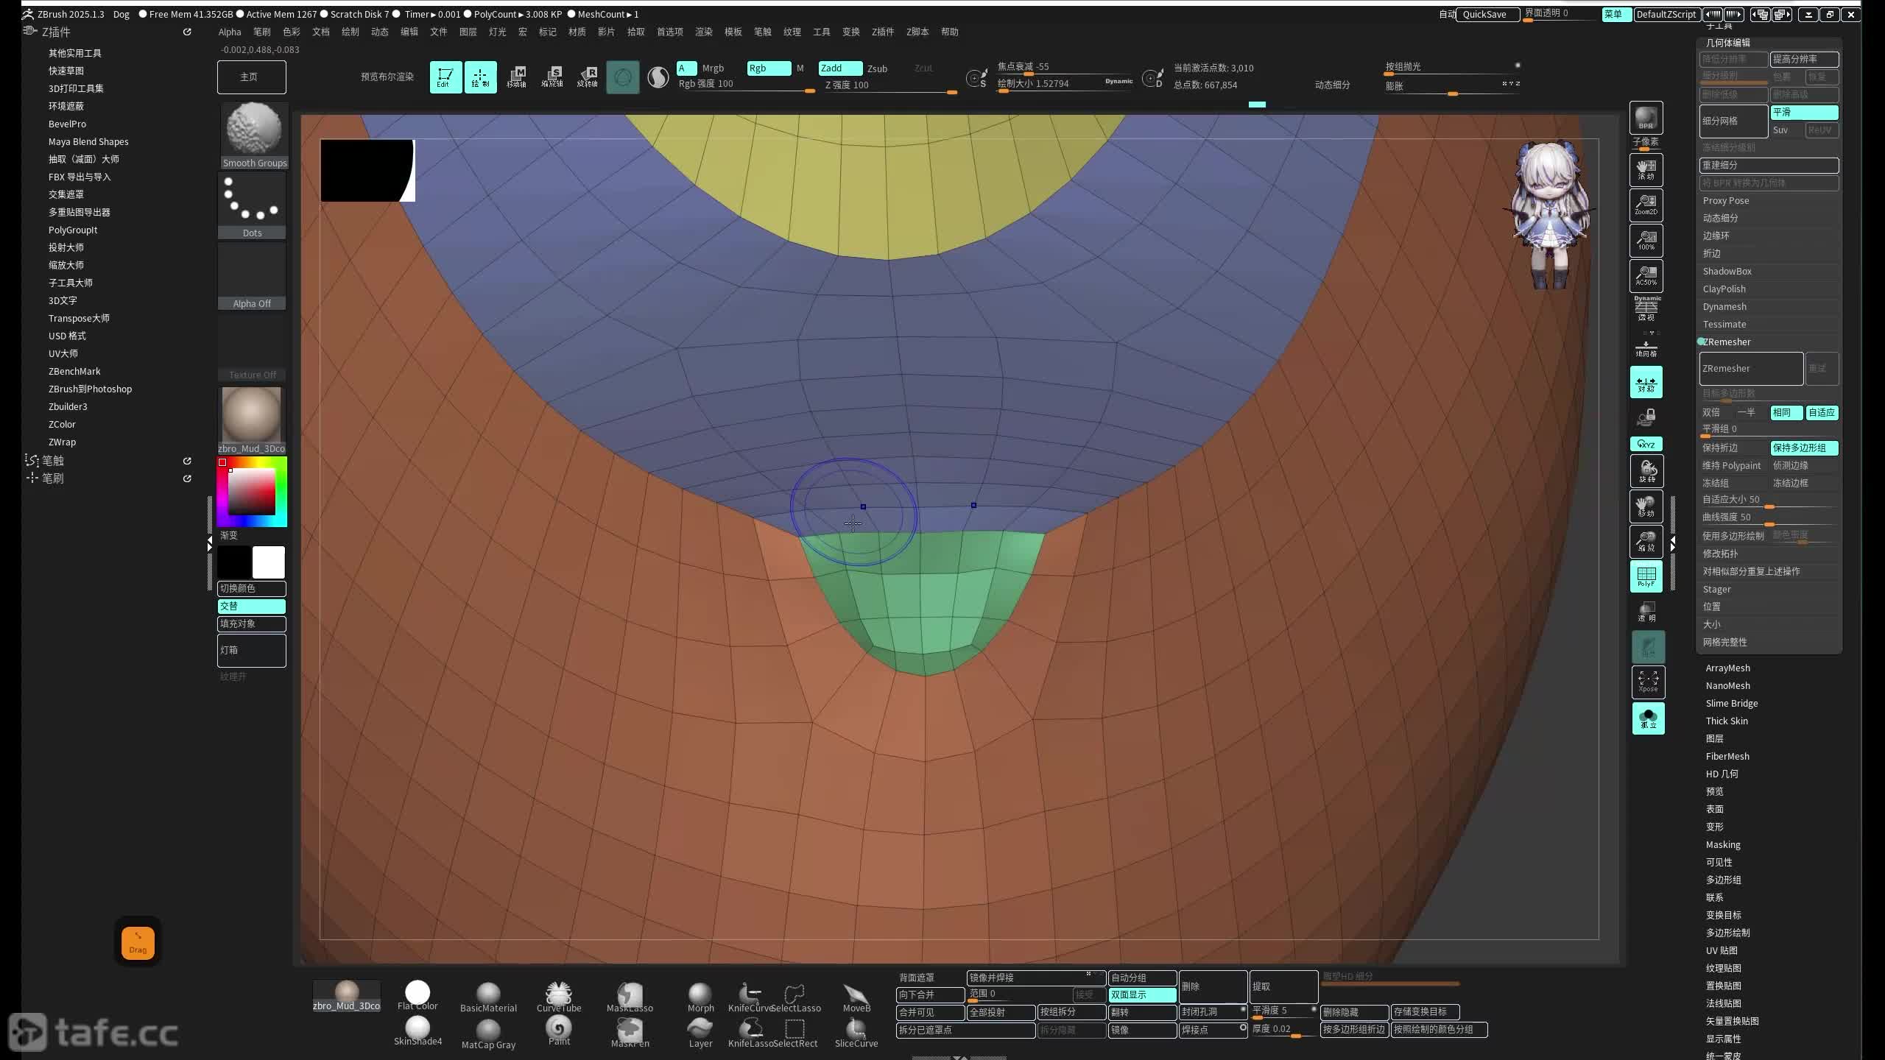Expand the Masking subpalette
The width and height of the screenshot is (1885, 1060).
tap(1723, 844)
